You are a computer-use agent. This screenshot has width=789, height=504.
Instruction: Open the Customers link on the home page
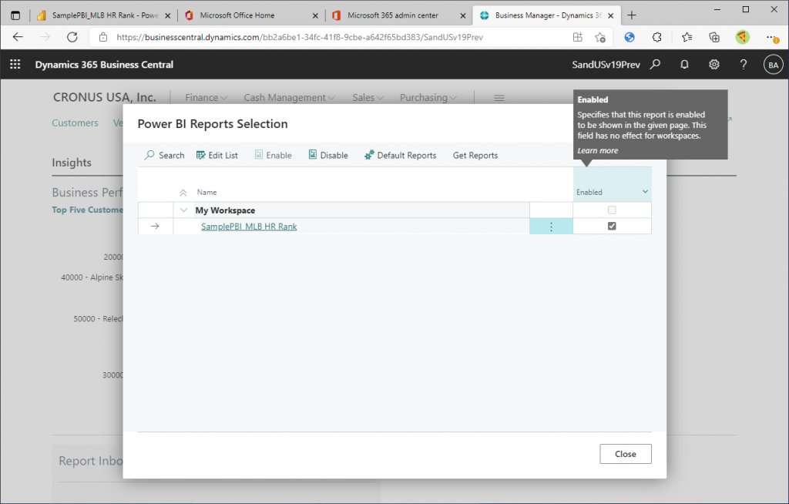pos(75,123)
